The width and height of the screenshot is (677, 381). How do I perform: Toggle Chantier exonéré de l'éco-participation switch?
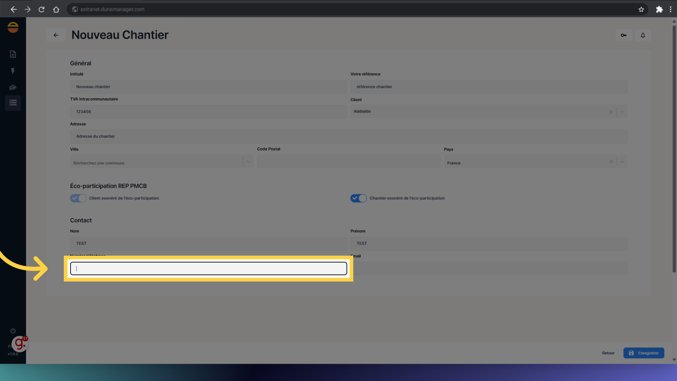coord(358,198)
